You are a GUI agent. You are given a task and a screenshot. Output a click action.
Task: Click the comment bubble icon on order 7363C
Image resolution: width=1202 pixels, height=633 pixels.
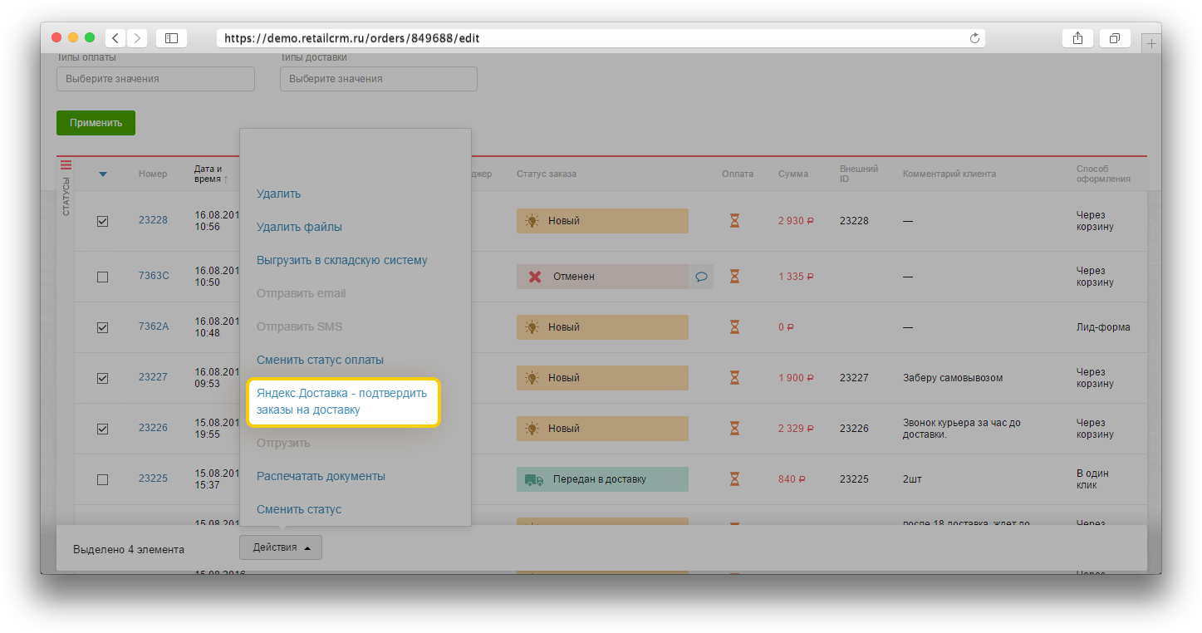(x=701, y=277)
